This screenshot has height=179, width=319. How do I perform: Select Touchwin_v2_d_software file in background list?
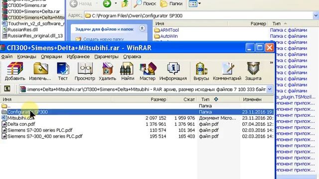(x=33, y=24)
